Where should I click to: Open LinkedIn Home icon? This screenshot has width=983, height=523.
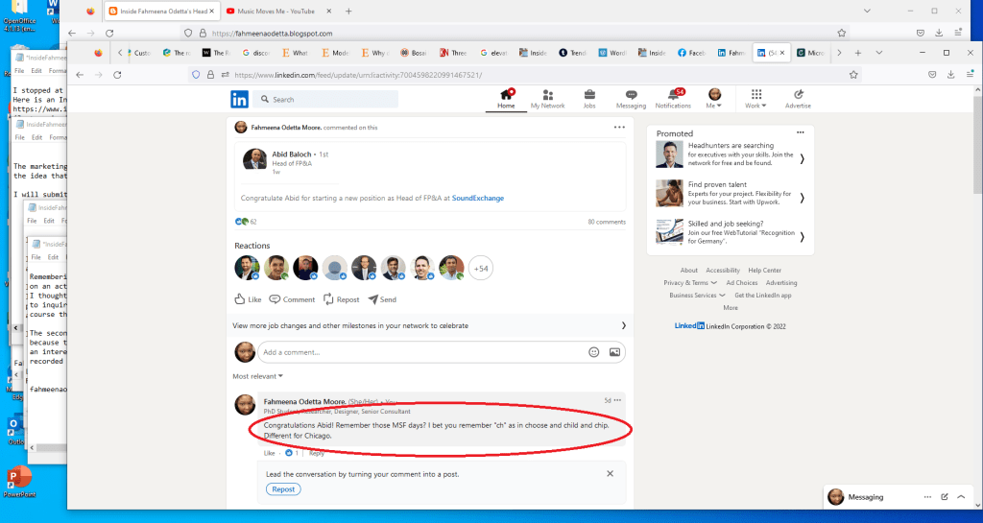[x=506, y=98]
